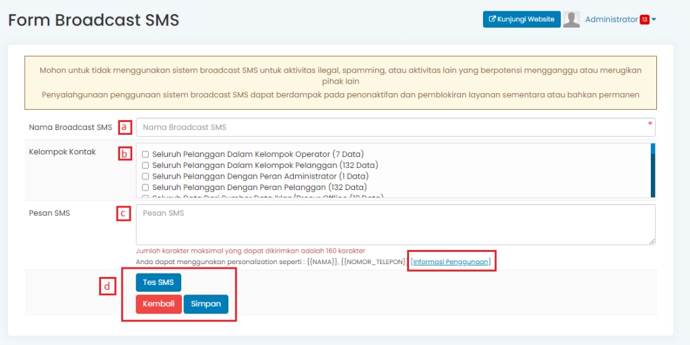Click the Kelompok Kontak field label
Image resolution: width=690 pixels, height=345 pixels.
[62, 152]
